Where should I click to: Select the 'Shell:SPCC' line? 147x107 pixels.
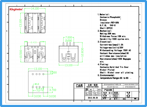coord(106,28)
